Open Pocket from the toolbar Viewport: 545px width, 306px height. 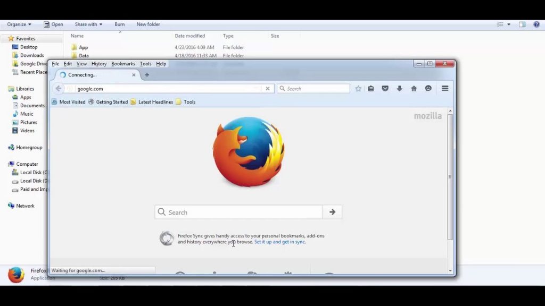(x=385, y=88)
